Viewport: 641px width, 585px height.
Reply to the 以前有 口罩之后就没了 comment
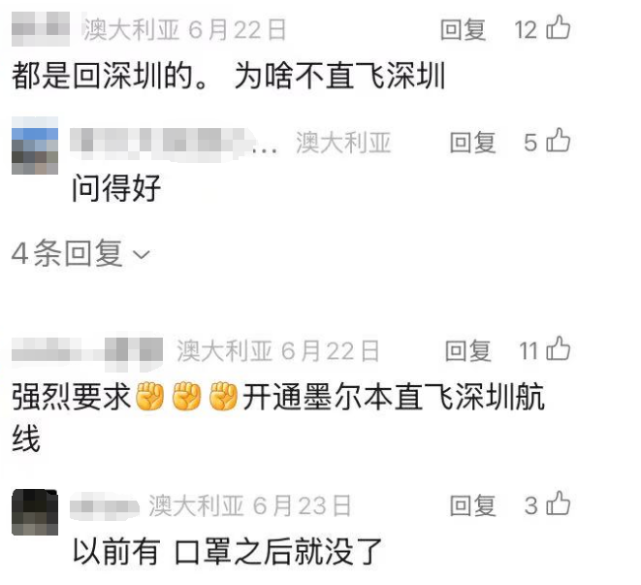(x=473, y=505)
